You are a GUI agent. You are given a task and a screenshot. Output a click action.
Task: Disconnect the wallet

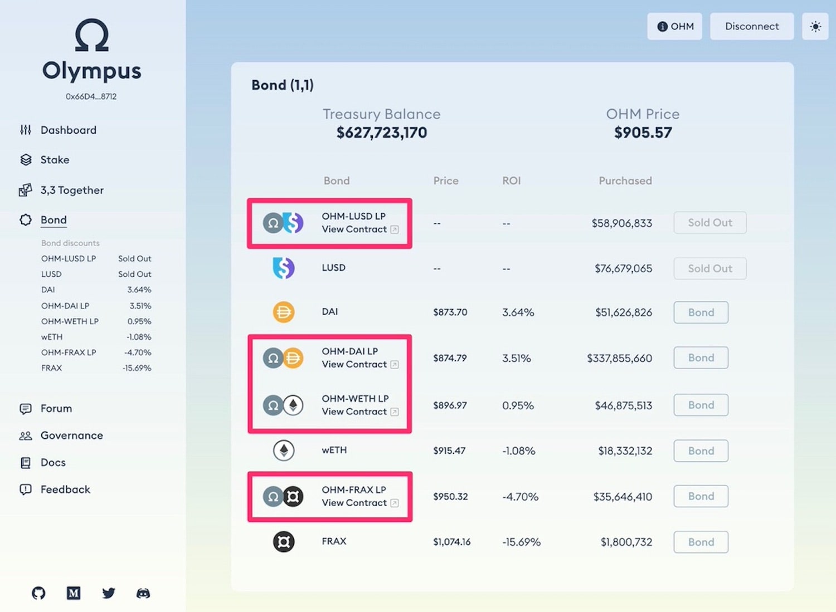coord(752,26)
